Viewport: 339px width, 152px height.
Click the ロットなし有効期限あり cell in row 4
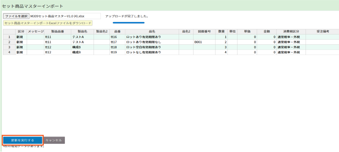[x=152, y=52]
